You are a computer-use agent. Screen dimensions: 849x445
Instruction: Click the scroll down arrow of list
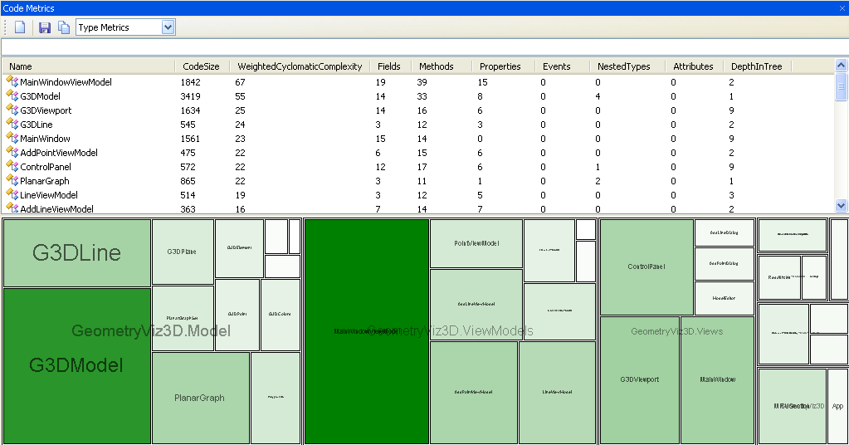(841, 205)
